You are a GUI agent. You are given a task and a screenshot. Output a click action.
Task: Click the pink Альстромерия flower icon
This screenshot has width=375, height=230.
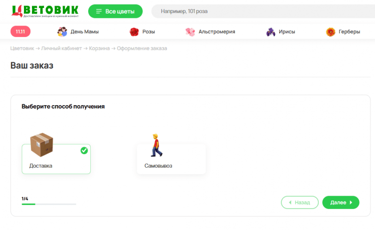190,31
